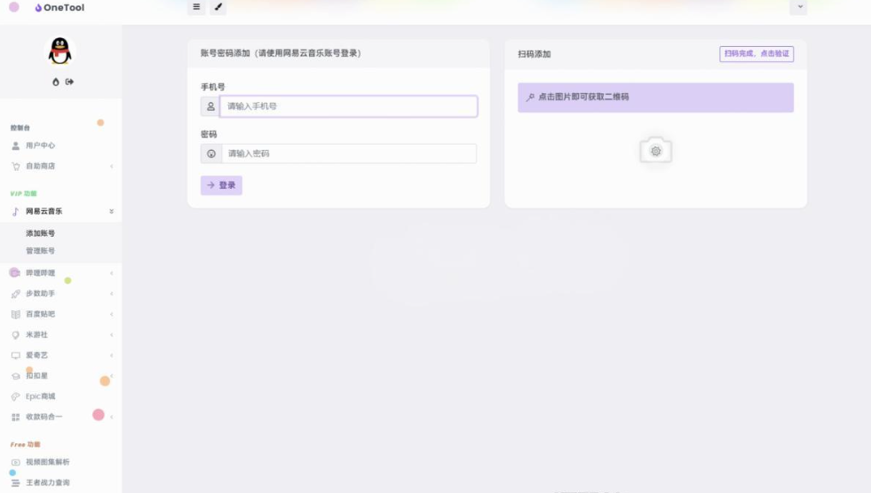The width and height of the screenshot is (871, 493).
Task: Click 扫码完成，点击验证 button
Action: [x=756, y=54]
